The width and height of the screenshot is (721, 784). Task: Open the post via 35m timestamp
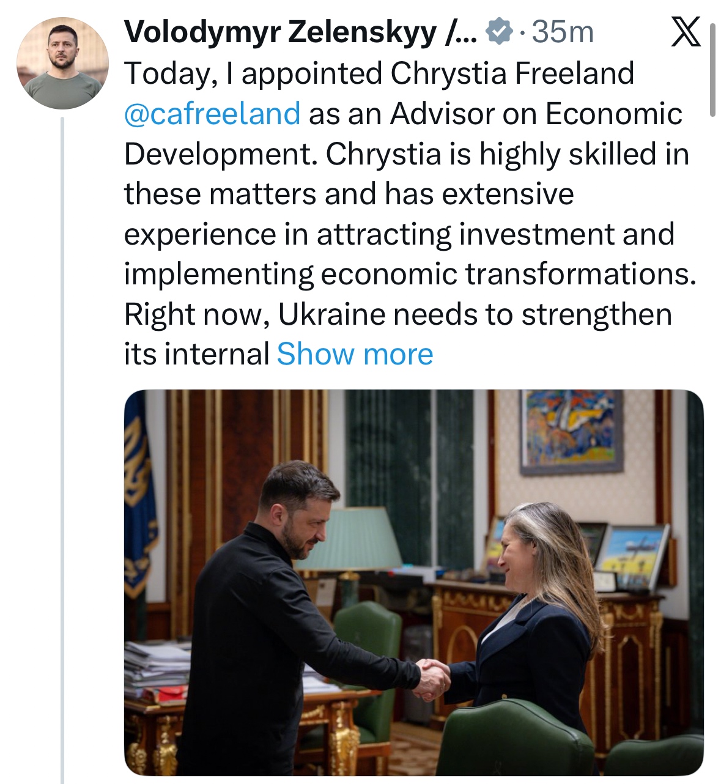coord(563,32)
